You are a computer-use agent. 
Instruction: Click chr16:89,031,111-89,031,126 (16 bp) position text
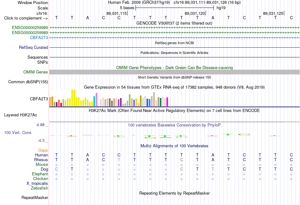[x=207, y=3]
